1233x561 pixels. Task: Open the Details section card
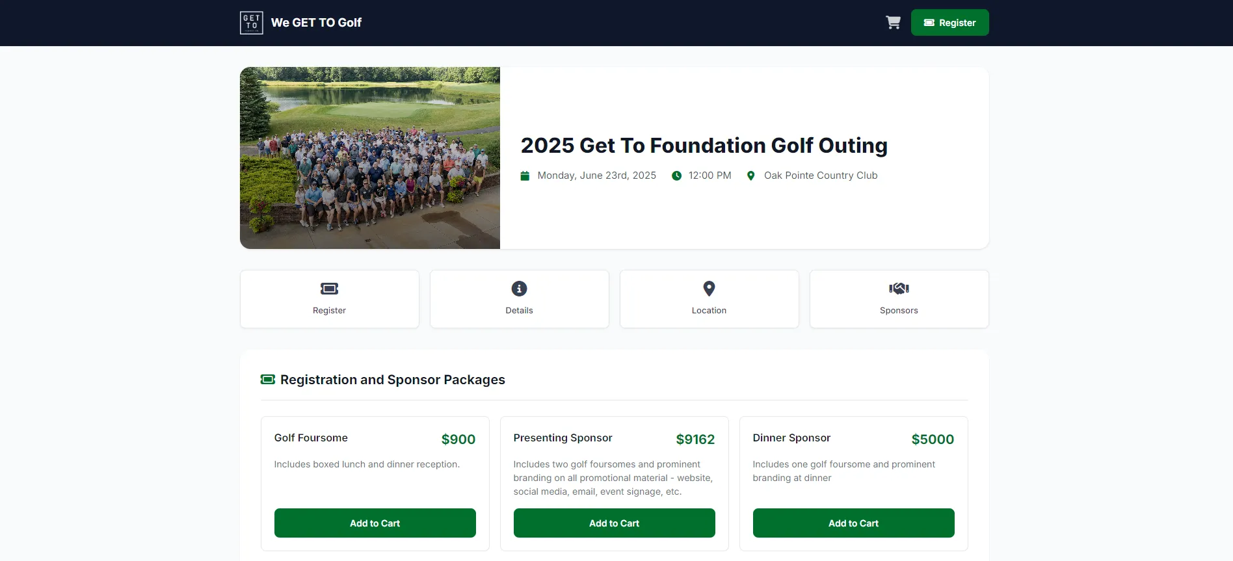519,299
